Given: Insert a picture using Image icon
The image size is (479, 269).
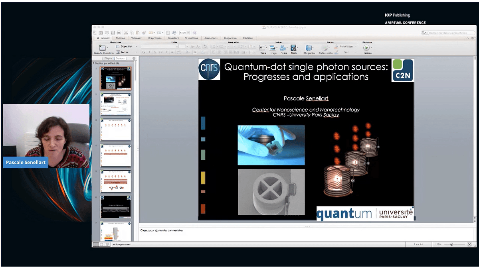Looking at the screenshot, I should coord(273,47).
